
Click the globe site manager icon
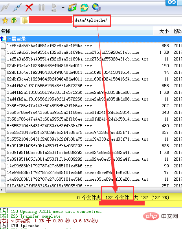[96, 7]
